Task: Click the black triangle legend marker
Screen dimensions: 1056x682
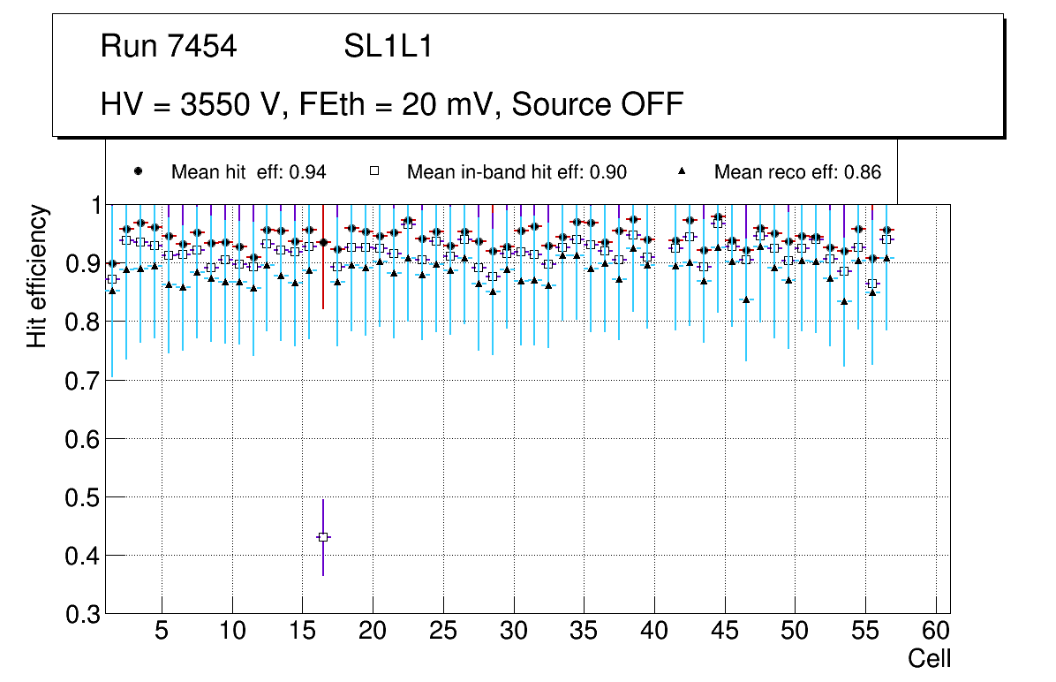Action: [682, 171]
